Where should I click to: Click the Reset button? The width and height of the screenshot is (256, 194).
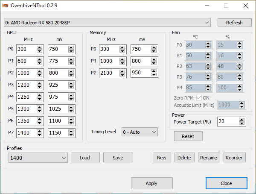188,136
